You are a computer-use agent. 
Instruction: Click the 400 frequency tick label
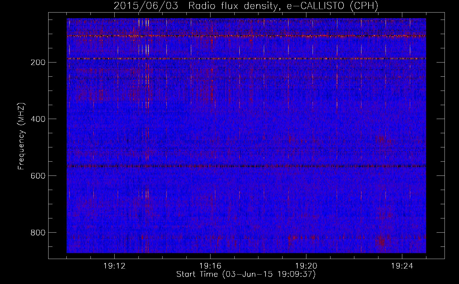(38, 119)
